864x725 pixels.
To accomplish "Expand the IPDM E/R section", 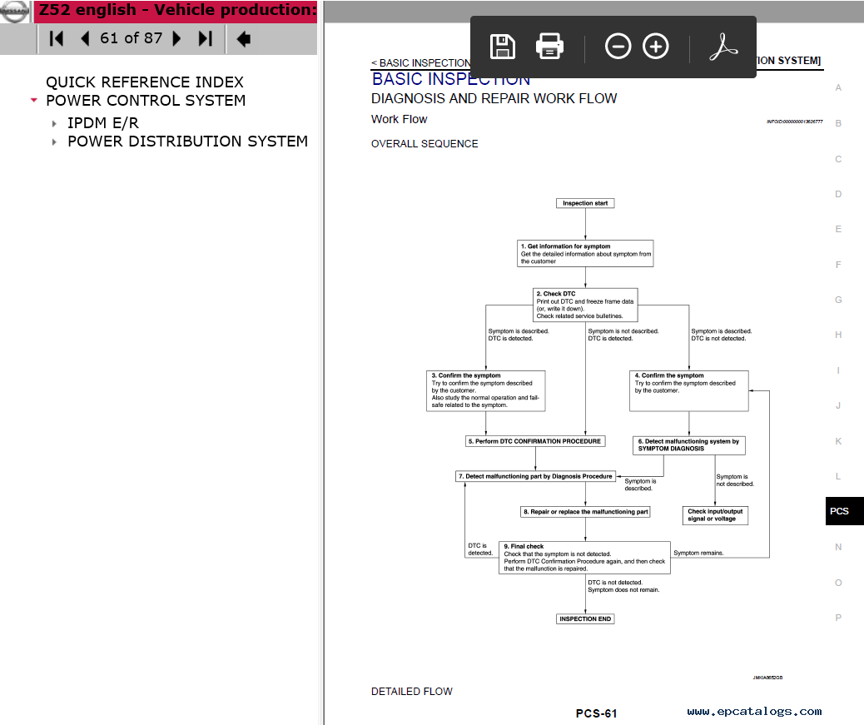I will point(54,123).
